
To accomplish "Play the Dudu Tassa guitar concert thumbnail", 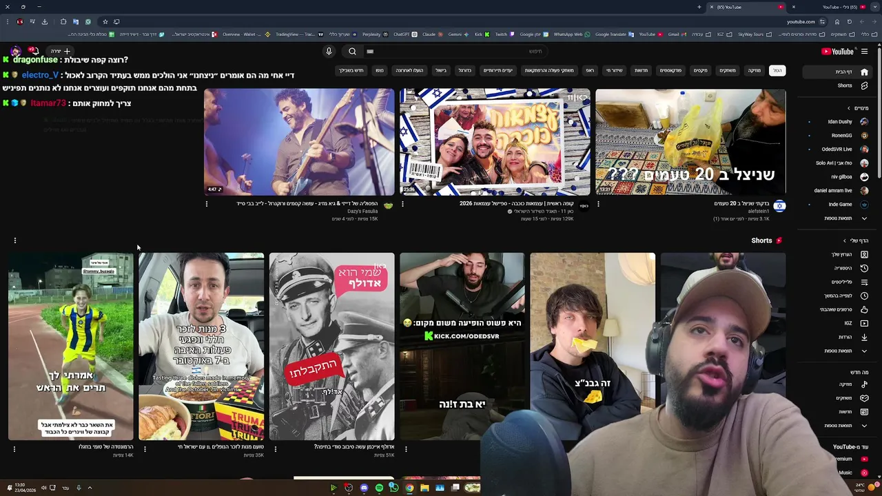I will pos(299,142).
